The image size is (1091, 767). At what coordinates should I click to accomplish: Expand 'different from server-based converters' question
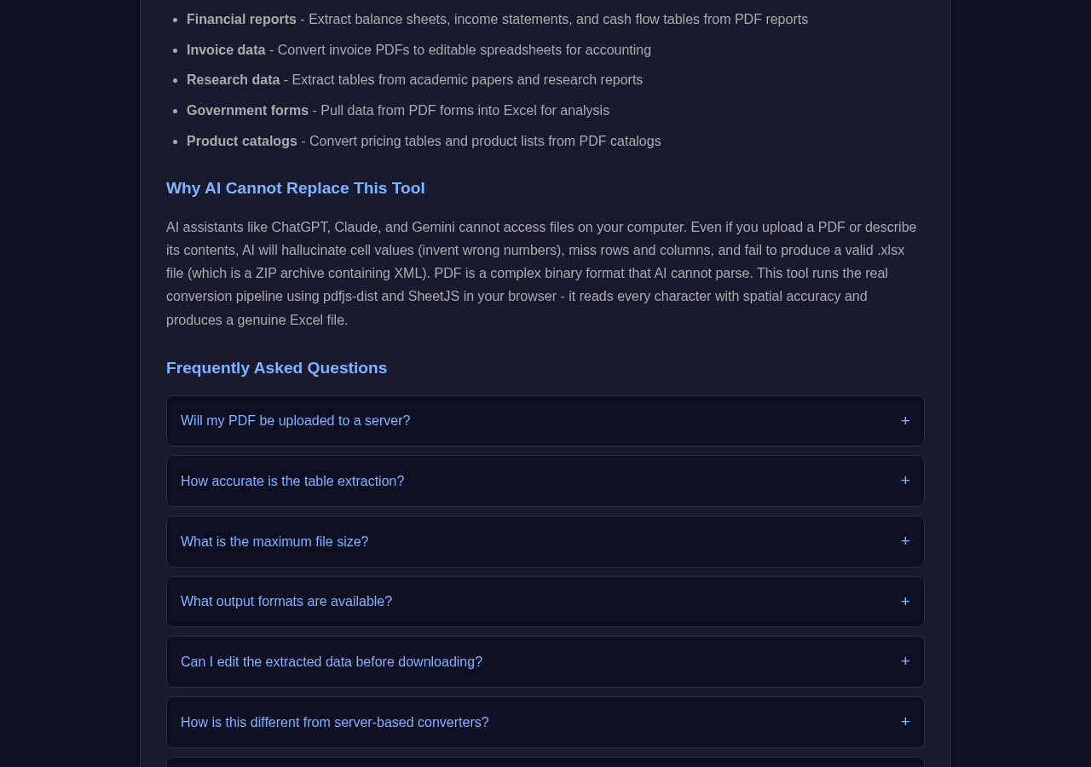[x=545, y=723]
